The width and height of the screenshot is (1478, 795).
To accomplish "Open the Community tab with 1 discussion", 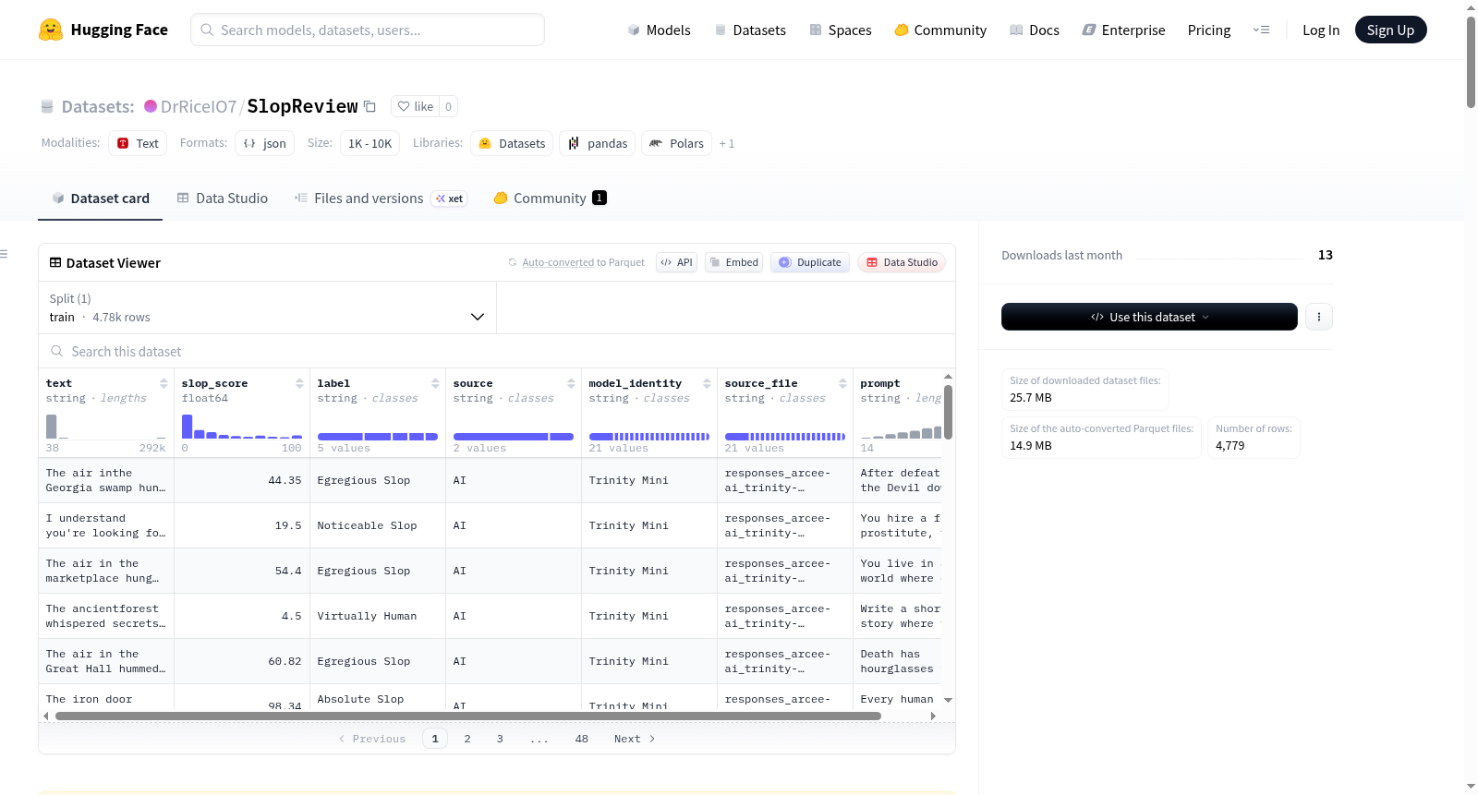I will 550,199.
